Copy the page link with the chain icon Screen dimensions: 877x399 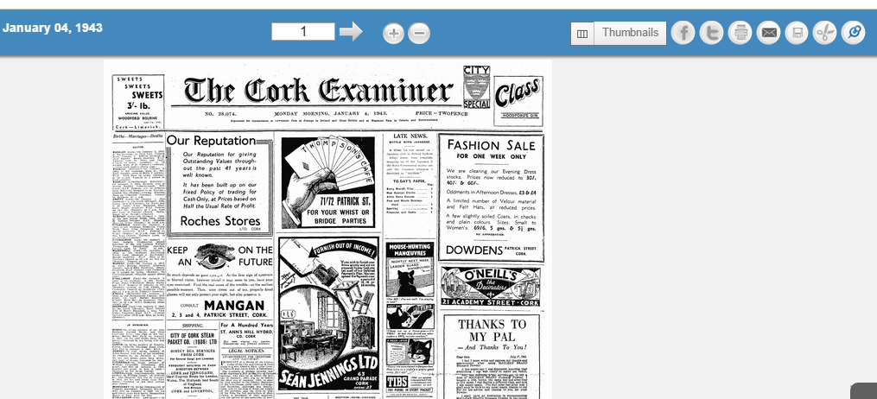click(854, 34)
